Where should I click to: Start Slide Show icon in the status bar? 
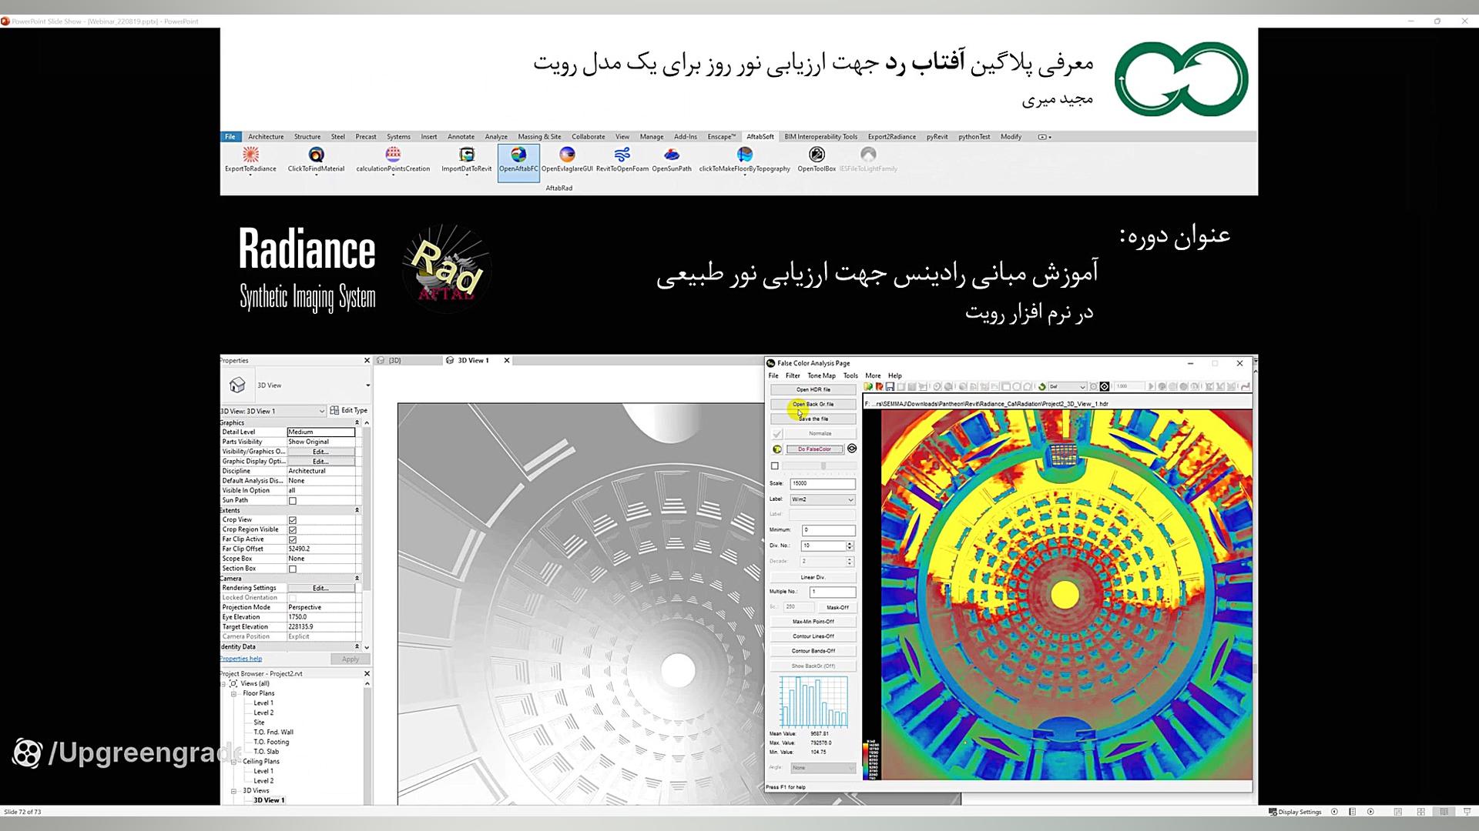[1467, 812]
